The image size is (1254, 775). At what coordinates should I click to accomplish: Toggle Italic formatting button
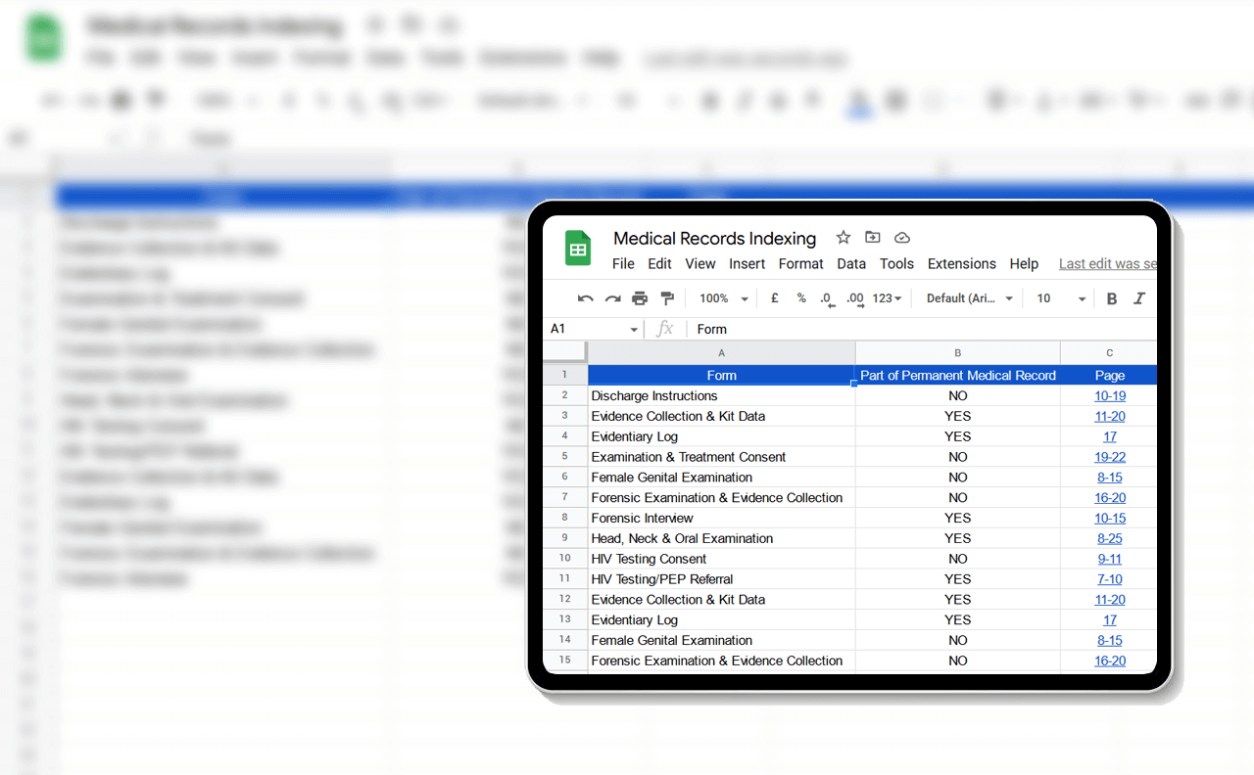tap(1139, 298)
